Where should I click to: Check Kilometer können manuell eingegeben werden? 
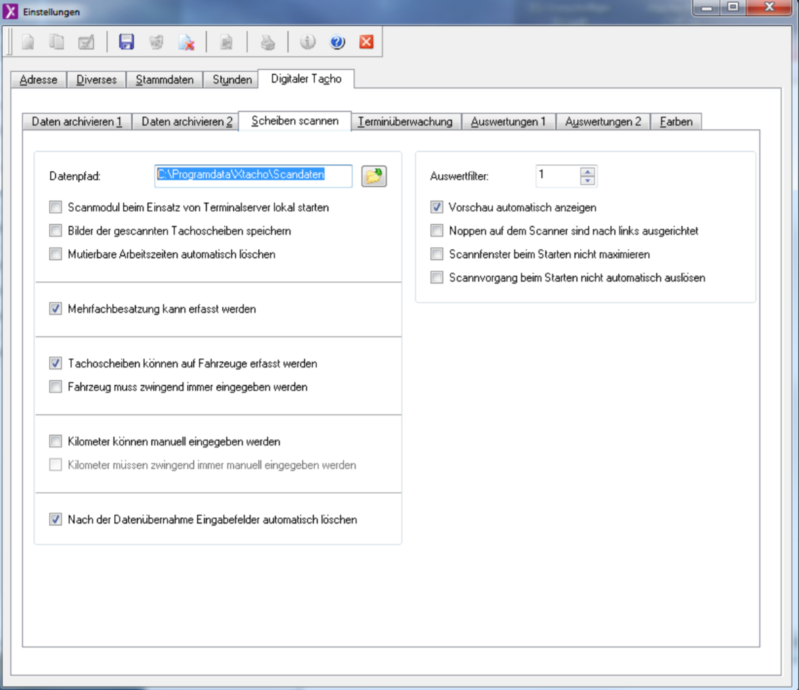56,441
